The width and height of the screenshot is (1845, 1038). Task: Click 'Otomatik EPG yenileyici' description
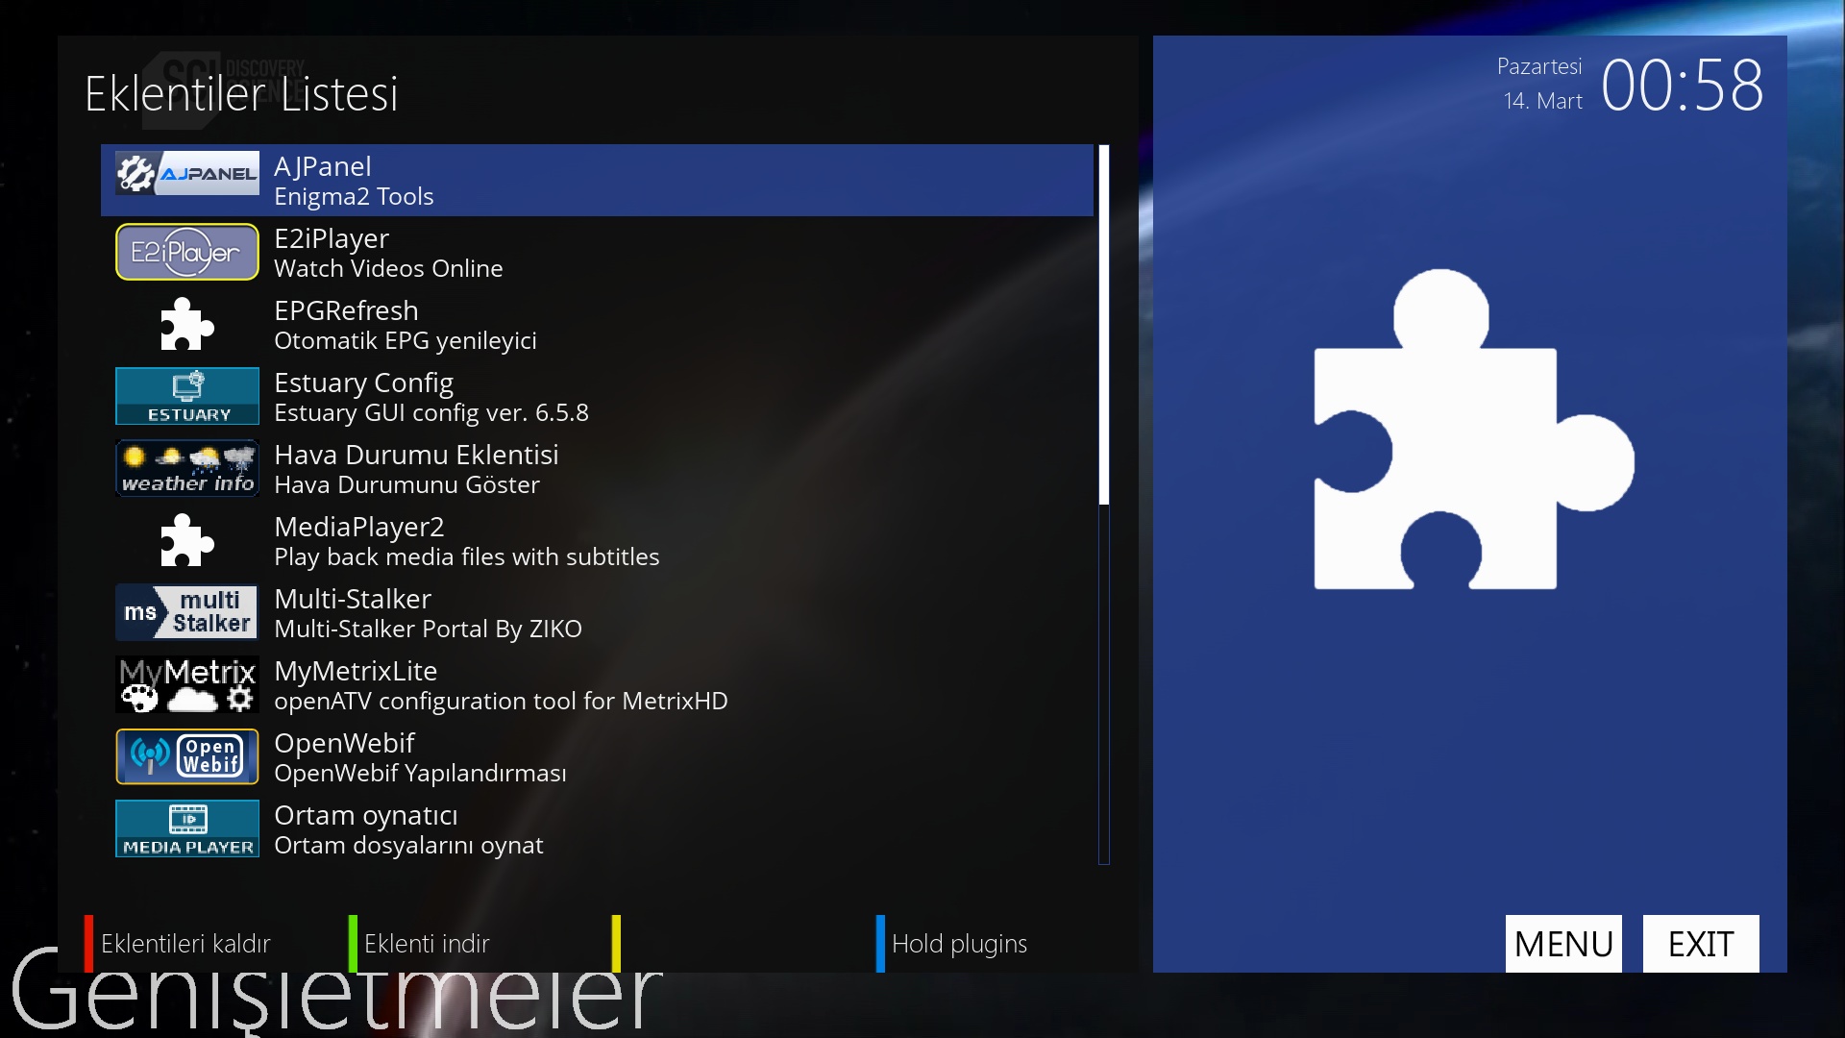(406, 340)
